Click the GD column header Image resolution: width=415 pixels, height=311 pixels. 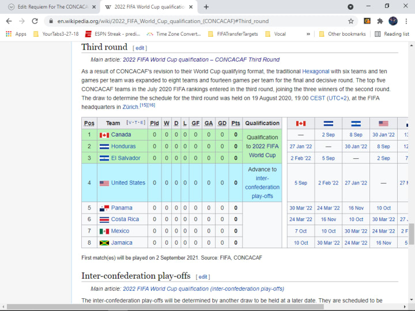[222, 123]
